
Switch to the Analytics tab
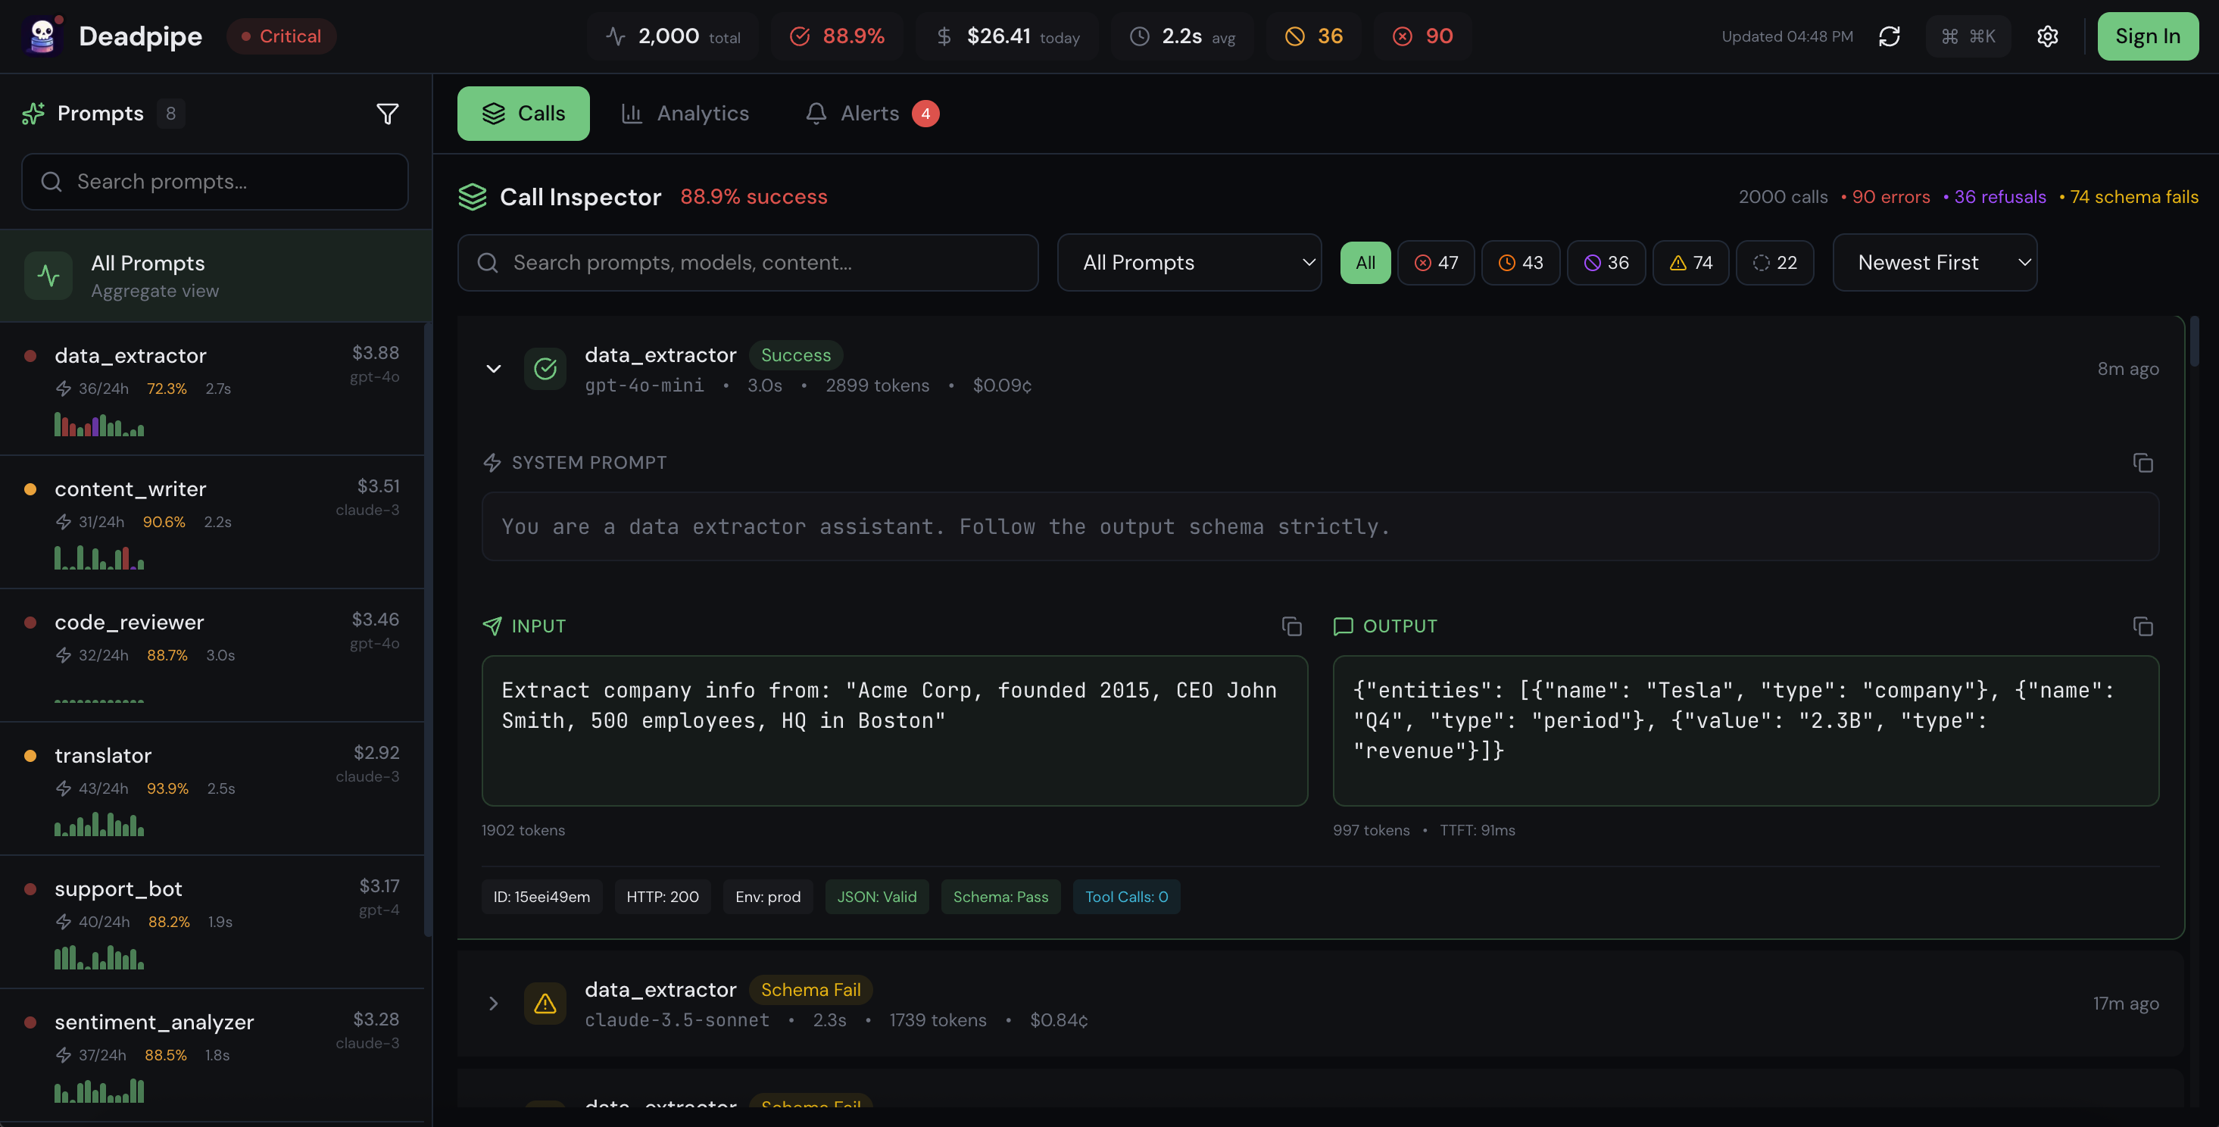(685, 114)
